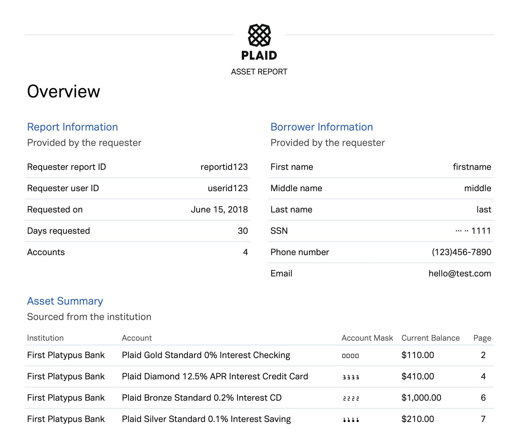Select the reportid123 value

coord(224,167)
